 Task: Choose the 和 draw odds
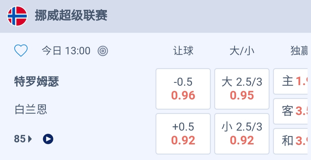tap(292, 141)
